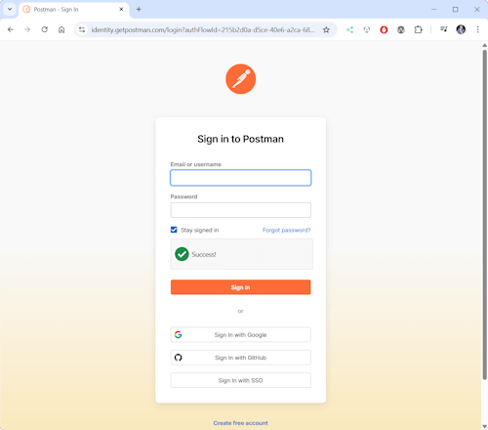The height and width of the screenshot is (430, 488).
Task: Click the red Opera extension icon
Action: click(384, 30)
